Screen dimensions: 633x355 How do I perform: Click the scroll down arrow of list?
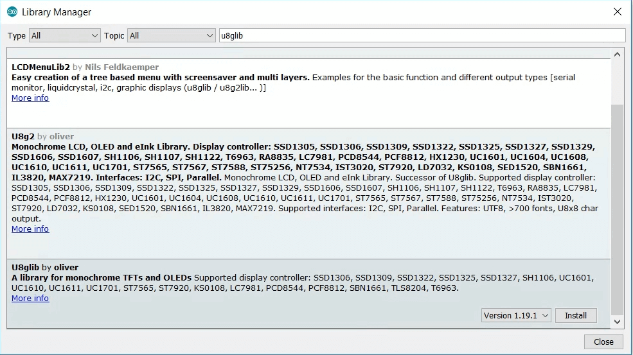617,322
